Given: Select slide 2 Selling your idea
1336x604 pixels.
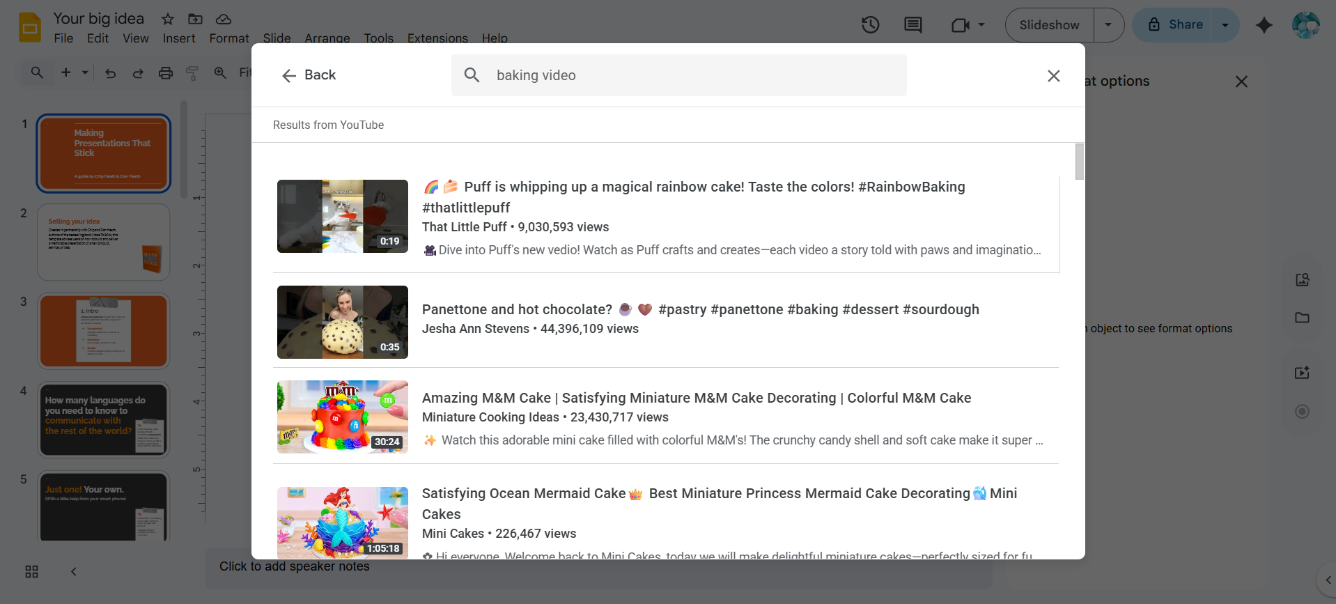Looking at the screenshot, I should (x=104, y=242).
